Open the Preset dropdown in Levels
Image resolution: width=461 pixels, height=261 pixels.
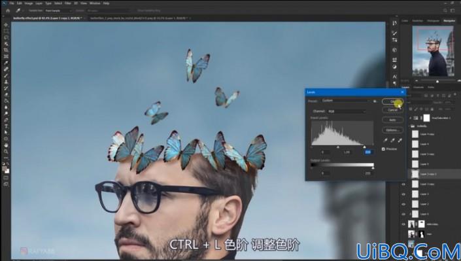tap(345, 101)
